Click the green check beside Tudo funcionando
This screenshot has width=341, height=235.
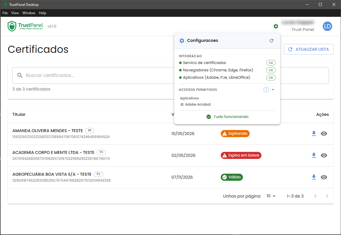coord(209,117)
